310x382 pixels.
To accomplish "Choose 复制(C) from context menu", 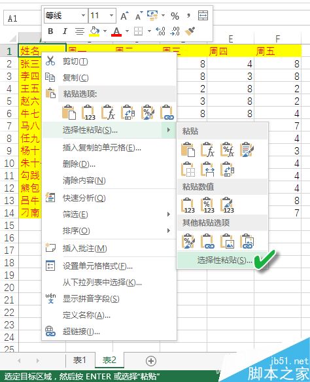I will (x=109, y=77).
